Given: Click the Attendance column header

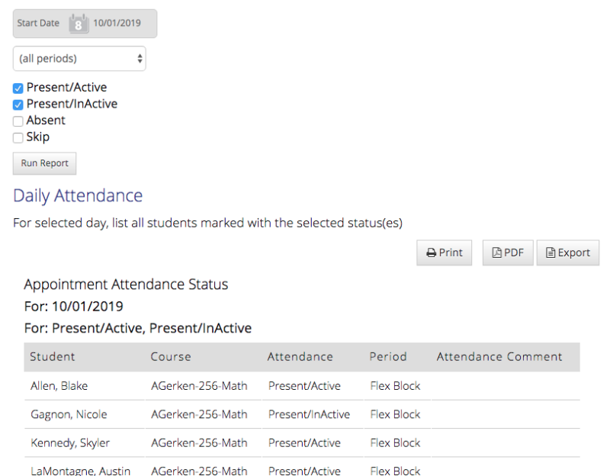Looking at the screenshot, I should coord(300,356).
